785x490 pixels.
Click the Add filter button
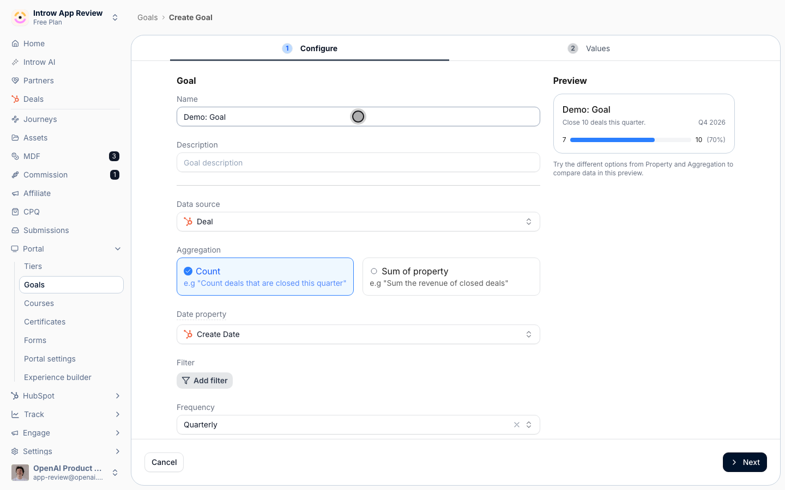(204, 381)
